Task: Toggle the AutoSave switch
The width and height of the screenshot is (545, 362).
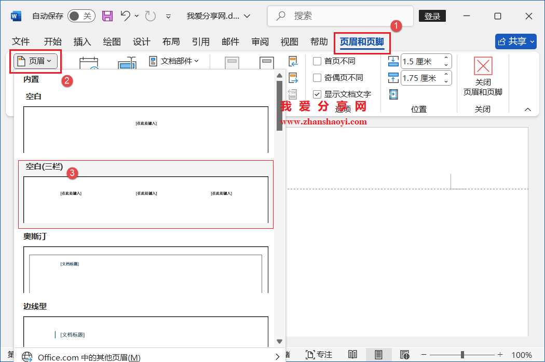Action: point(81,16)
